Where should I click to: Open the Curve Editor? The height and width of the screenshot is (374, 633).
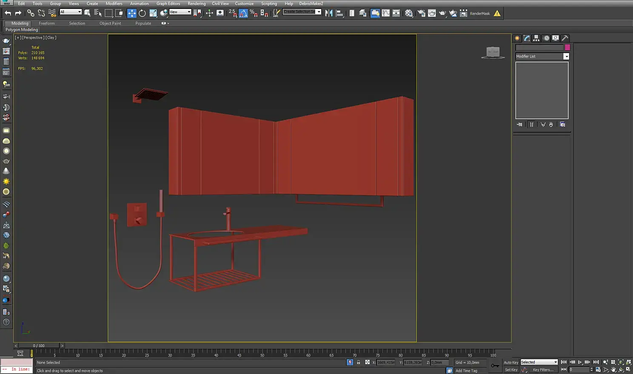point(385,13)
